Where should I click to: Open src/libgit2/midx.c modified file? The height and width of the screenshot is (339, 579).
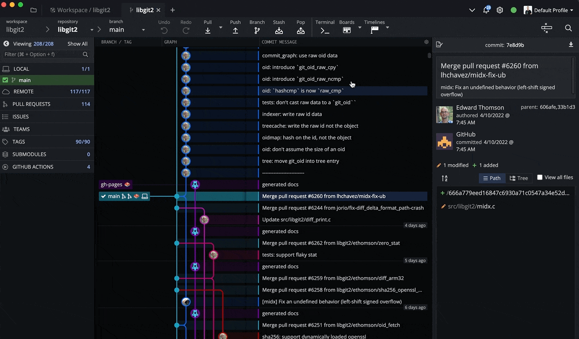pyautogui.click(x=471, y=206)
